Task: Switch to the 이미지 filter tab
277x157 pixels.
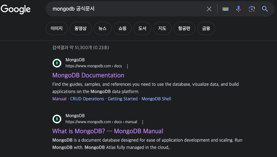Action: click(57, 28)
